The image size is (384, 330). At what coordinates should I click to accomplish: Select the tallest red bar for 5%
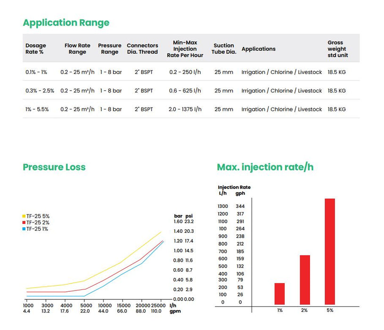point(330,251)
